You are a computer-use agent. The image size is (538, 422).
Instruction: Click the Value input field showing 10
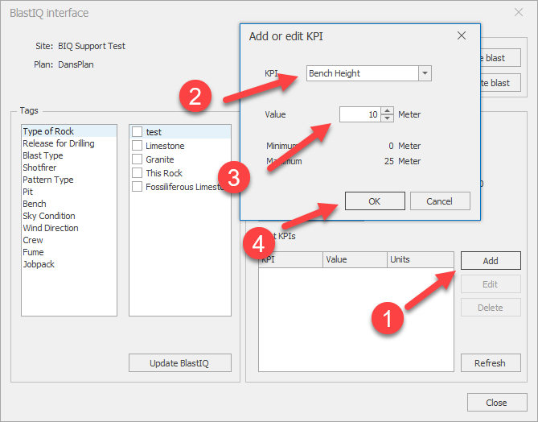point(359,114)
